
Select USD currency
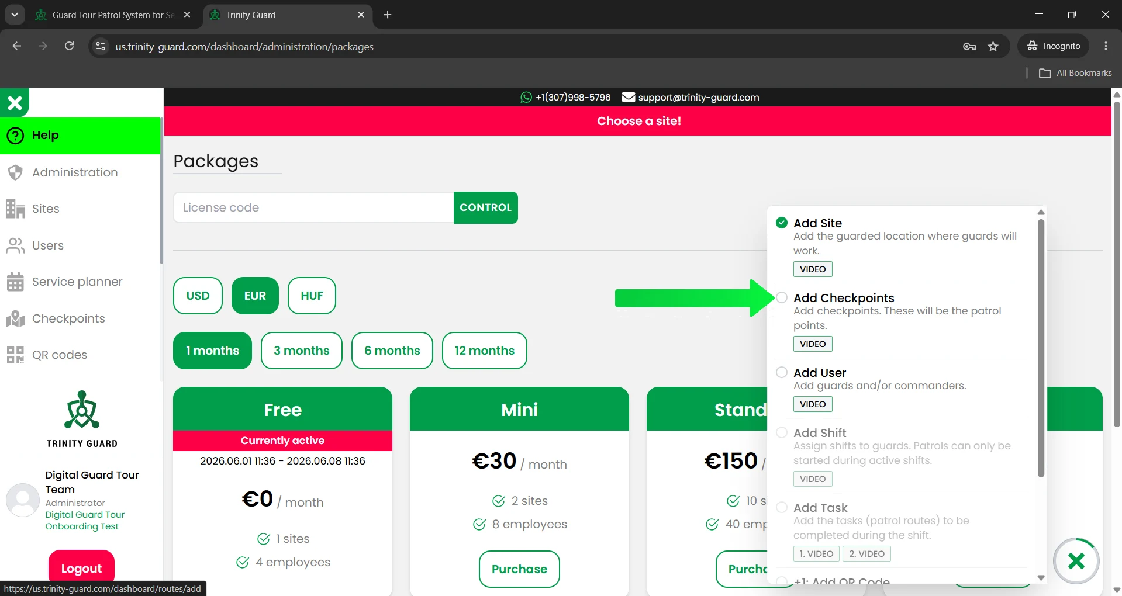point(198,296)
